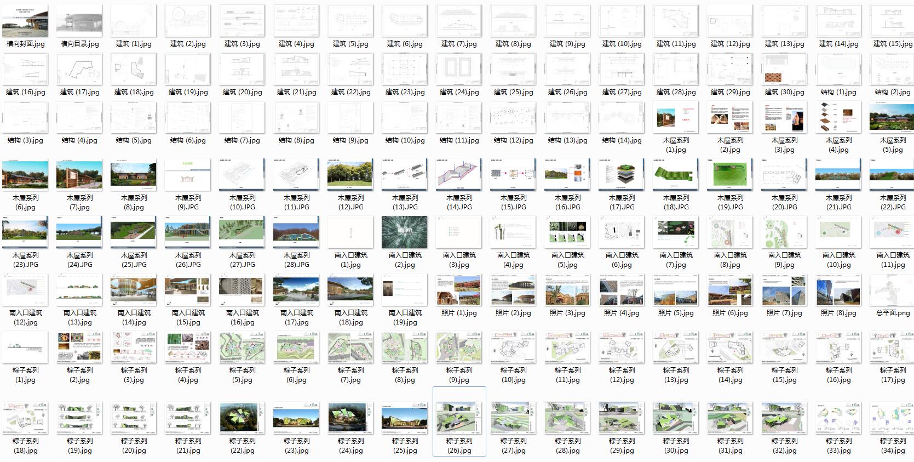The image size is (914, 462).
Task: Click thumbnail 南入口建筑 (17).jpg
Action: (296, 290)
